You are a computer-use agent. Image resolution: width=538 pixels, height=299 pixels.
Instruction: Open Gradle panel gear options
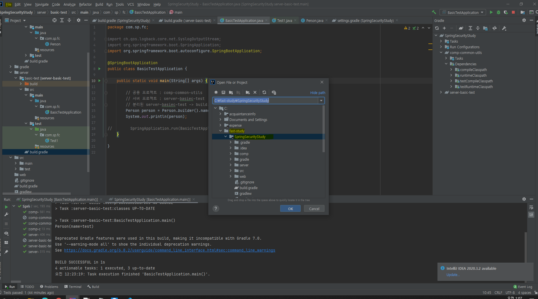point(524,20)
